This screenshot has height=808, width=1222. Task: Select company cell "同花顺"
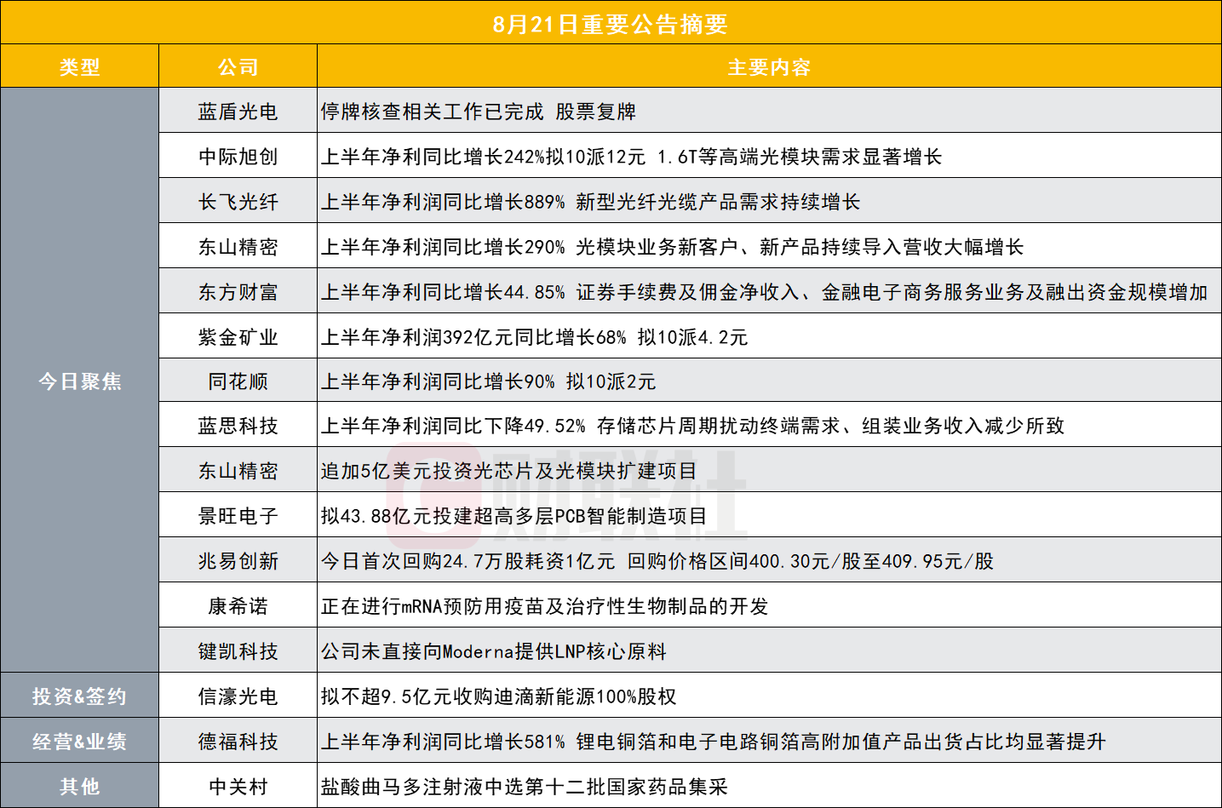pos(238,381)
